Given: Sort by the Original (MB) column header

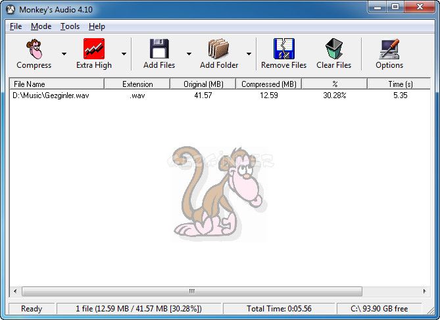Looking at the screenshot, I should [203, 84].
